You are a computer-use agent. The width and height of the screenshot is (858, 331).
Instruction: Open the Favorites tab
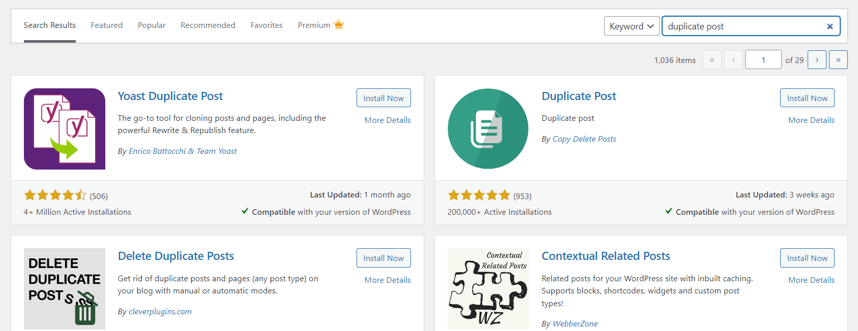coord(267,25)
